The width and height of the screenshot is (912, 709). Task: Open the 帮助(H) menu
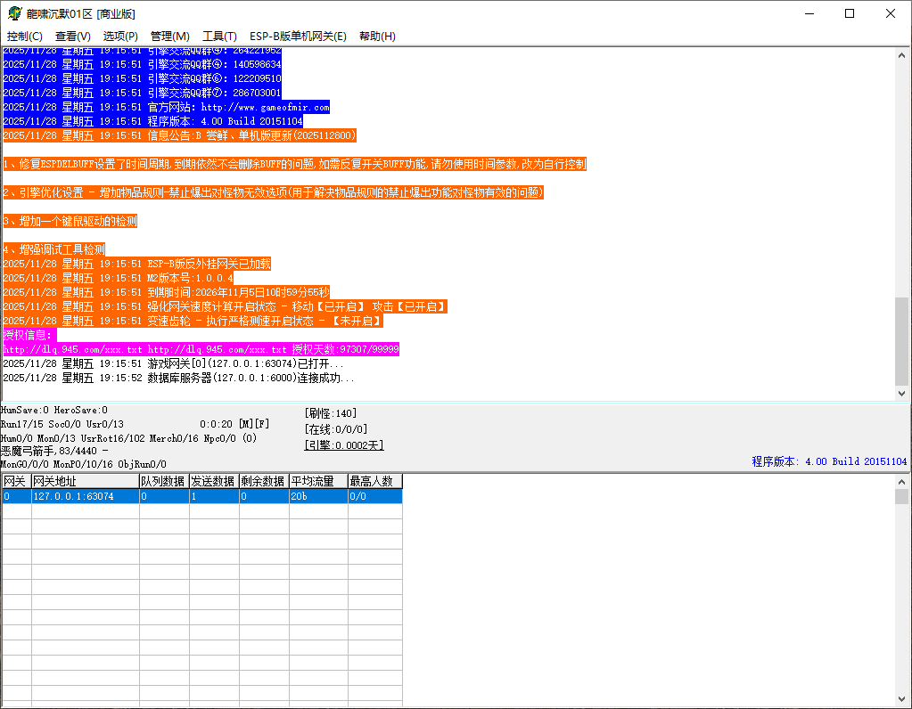click(377, 37)
